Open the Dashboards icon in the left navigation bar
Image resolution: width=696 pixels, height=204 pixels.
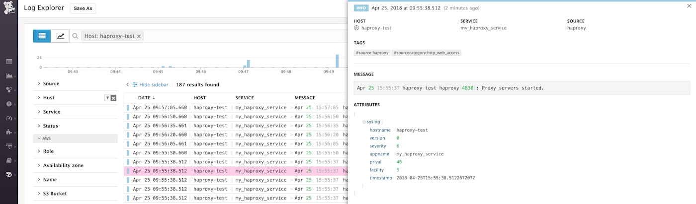coord(9,62)
